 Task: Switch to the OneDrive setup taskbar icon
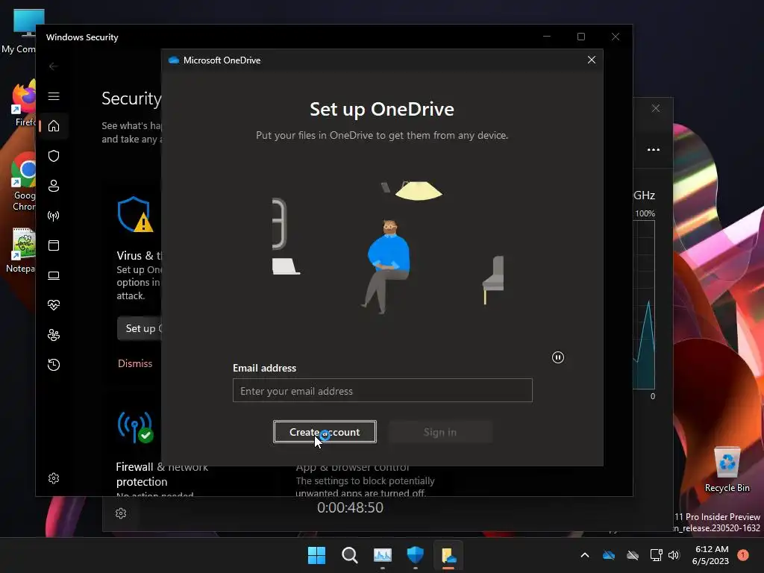(x=448, y=555)
